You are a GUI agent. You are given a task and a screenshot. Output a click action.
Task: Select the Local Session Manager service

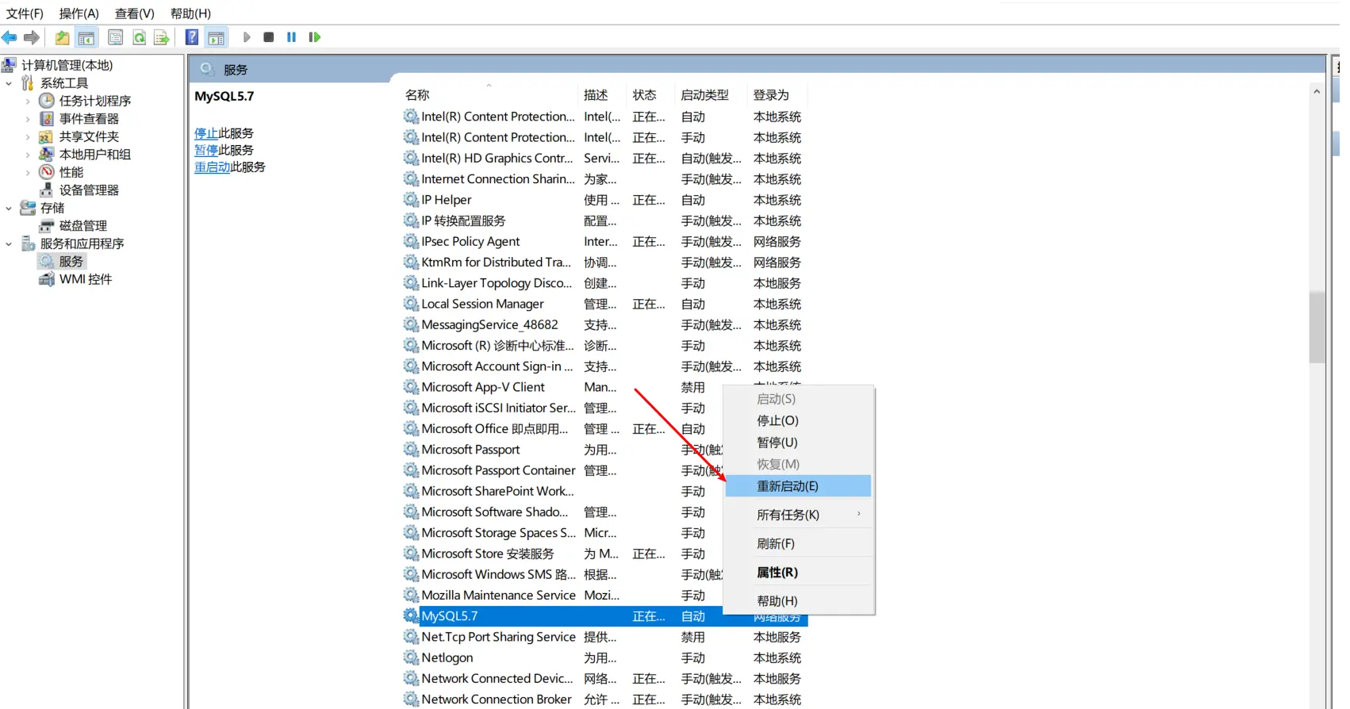coord(604,305)
